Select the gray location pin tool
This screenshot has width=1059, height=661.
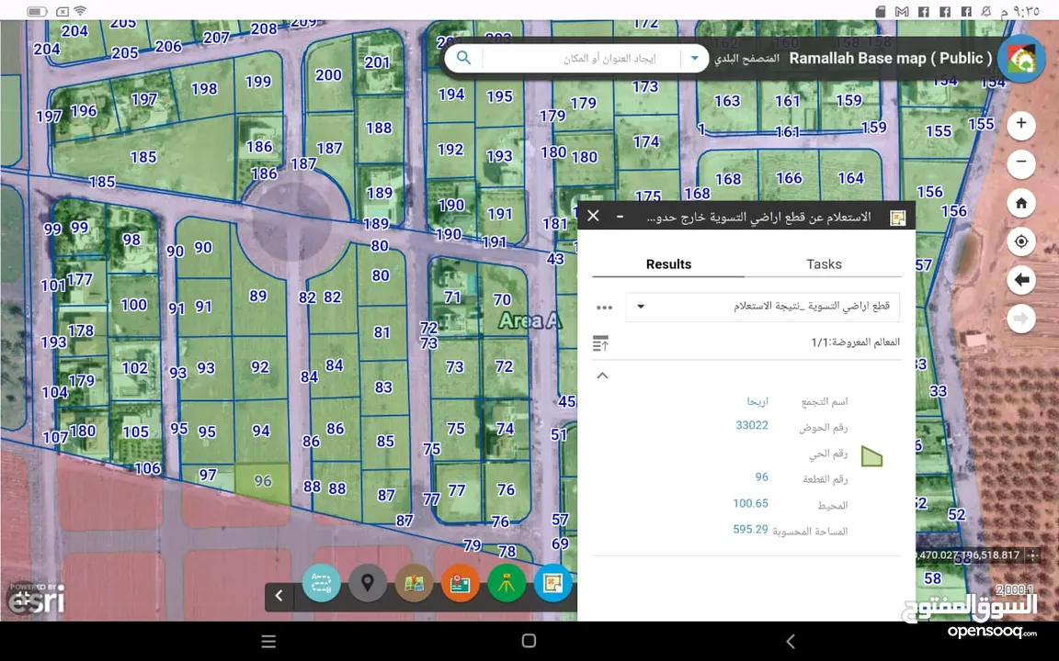coord(368,583)
